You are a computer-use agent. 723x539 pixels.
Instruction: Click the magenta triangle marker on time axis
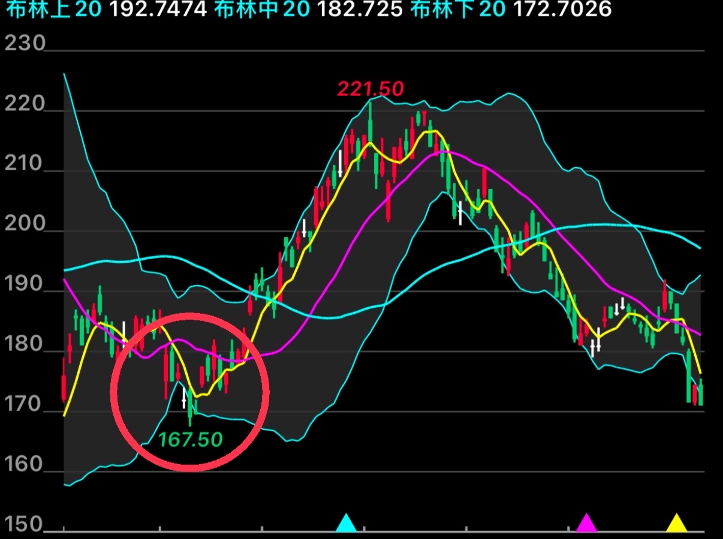point(586,522)
